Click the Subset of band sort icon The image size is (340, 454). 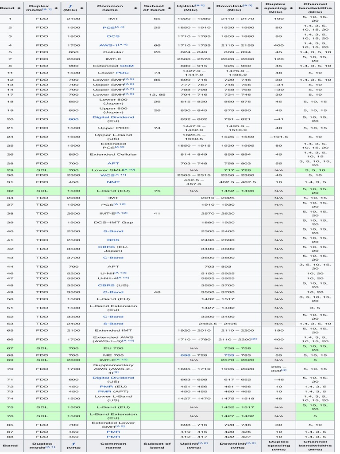click(170, 8)
